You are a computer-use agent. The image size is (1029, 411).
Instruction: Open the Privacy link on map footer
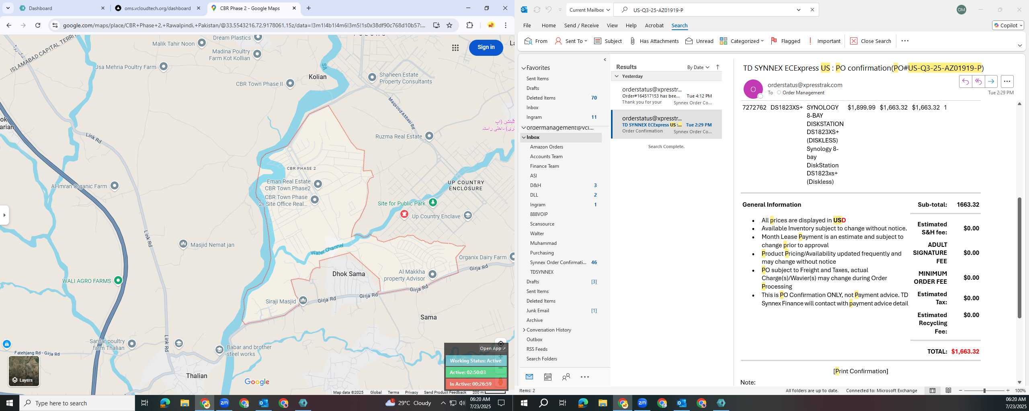[411, 392]
